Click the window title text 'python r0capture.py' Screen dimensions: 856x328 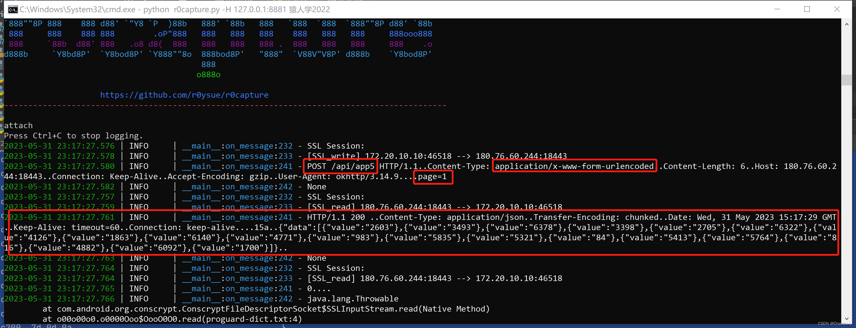(182, 9)
